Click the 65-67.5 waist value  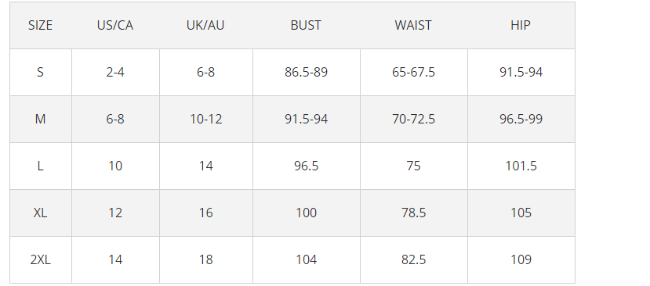414,73
